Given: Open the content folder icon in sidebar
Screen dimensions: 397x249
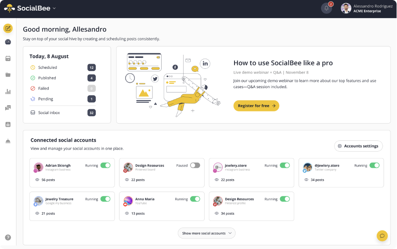Looking at the screenshot, I should 8,75.
